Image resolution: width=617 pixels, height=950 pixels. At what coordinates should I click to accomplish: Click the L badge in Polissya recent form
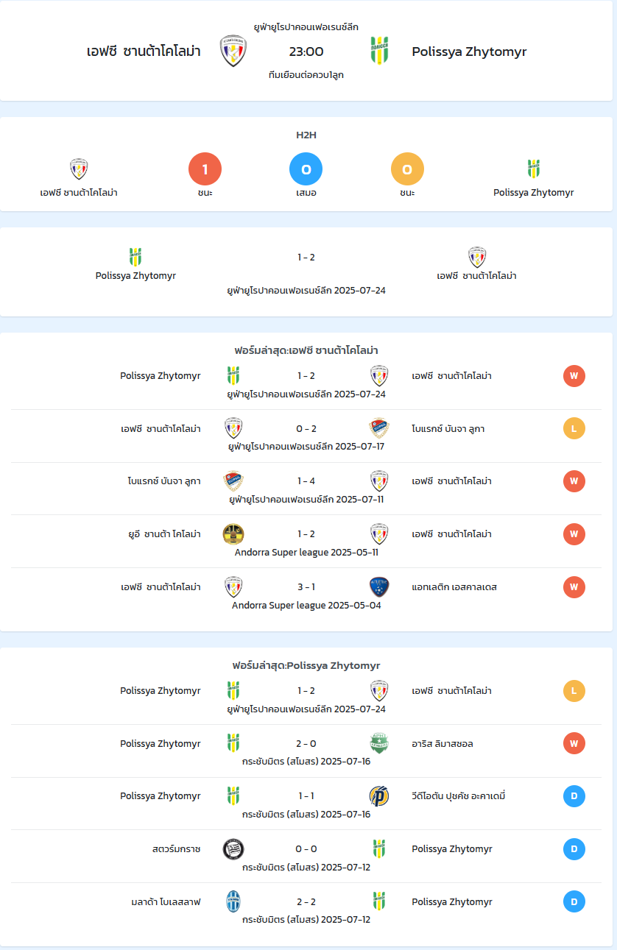pos(574,691)
